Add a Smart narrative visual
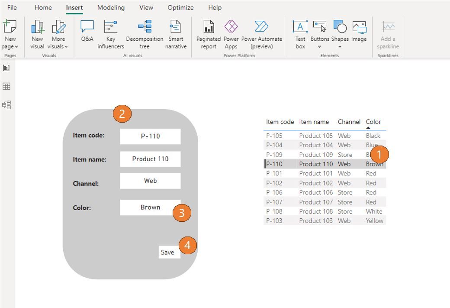The height and width of the screenshot is (308, 450). click(176, 35)
